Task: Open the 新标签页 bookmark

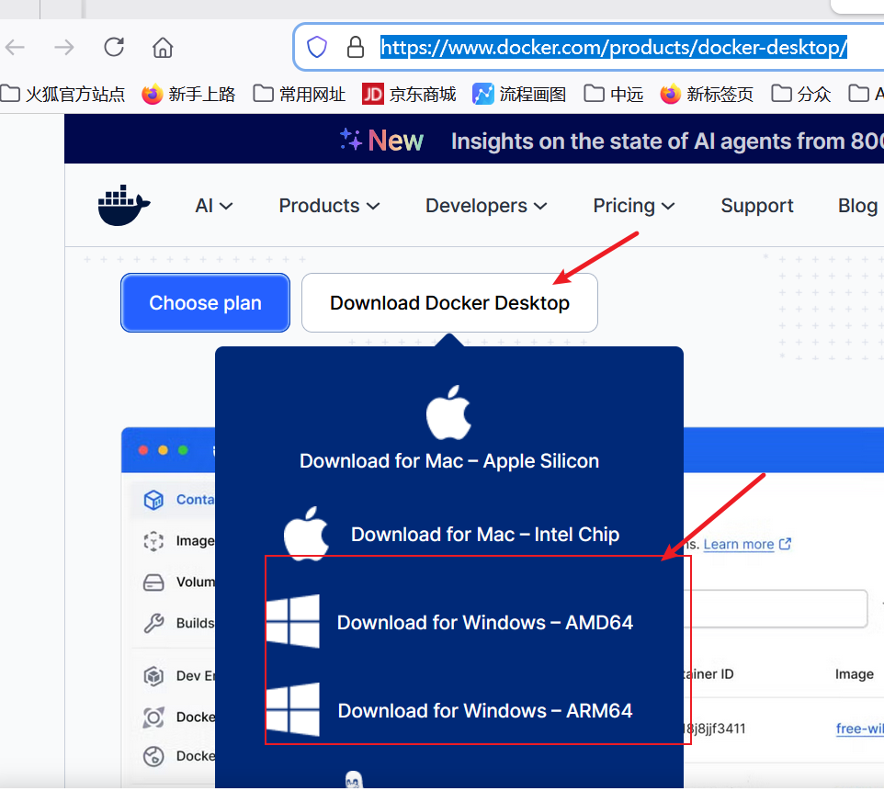Action: click(707, 94)
